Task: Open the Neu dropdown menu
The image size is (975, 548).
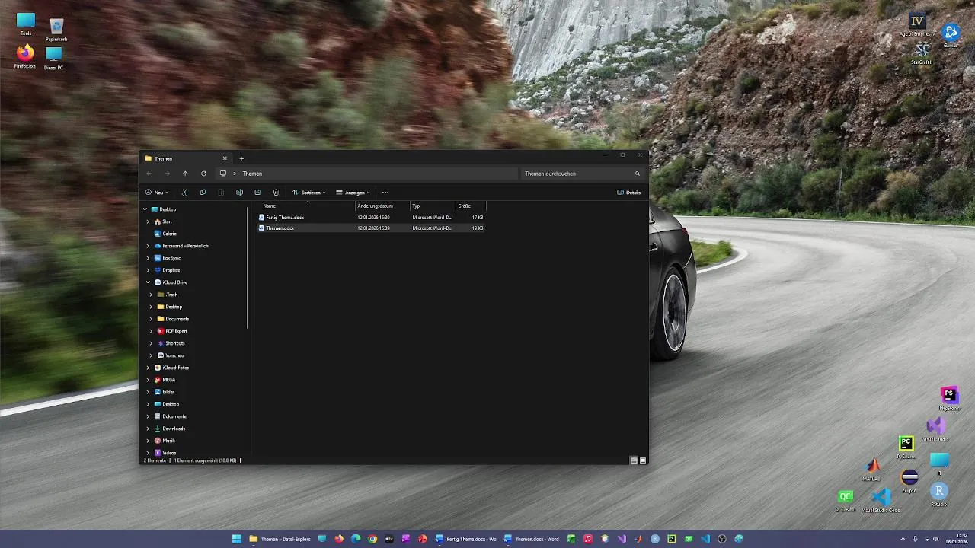Action: [156, 193]
